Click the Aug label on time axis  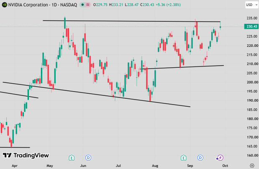pos(155,166)
